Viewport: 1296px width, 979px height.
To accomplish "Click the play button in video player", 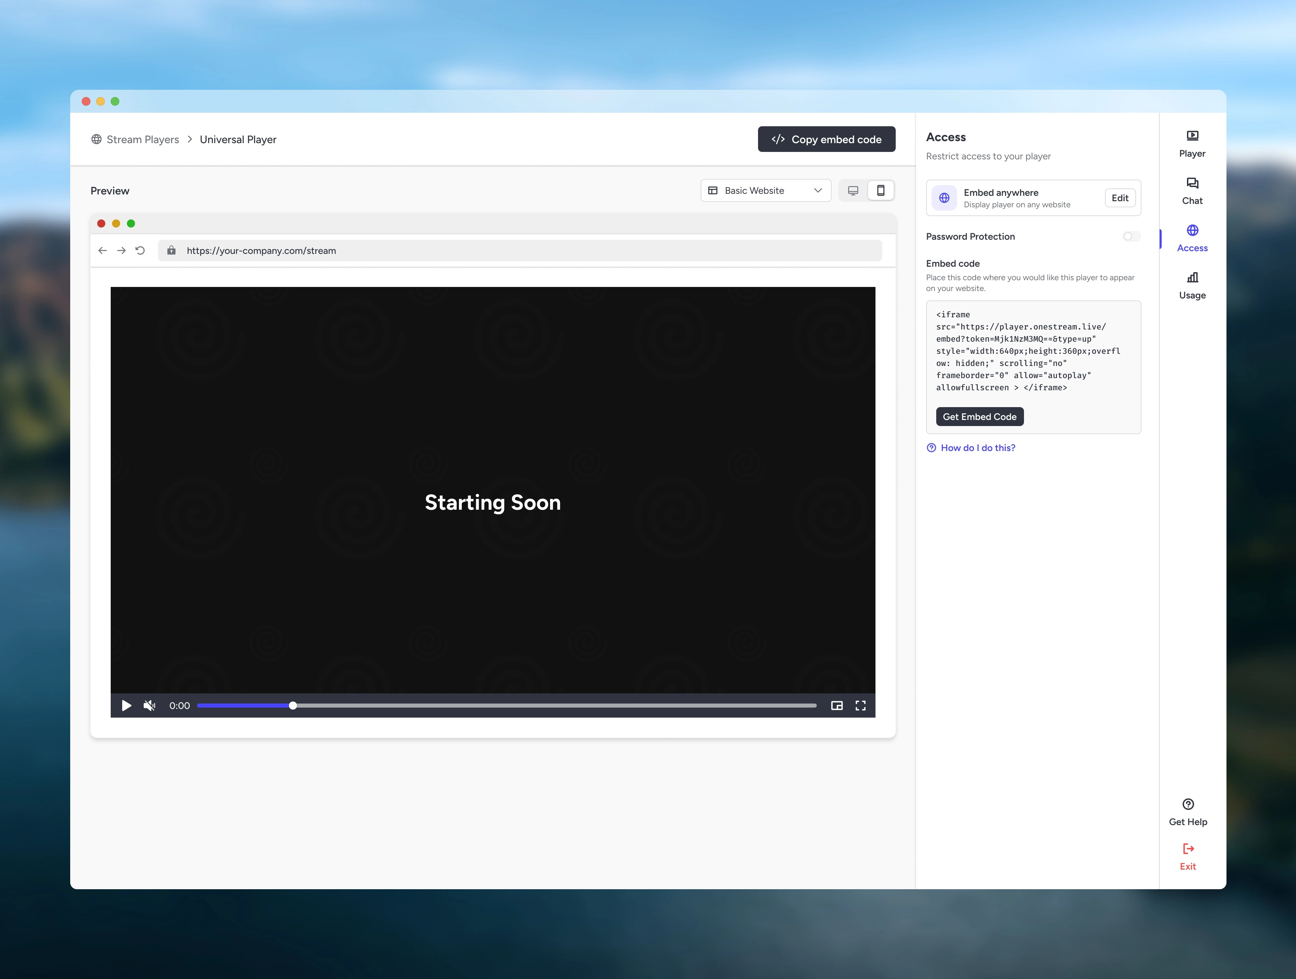I will (126, 706).
